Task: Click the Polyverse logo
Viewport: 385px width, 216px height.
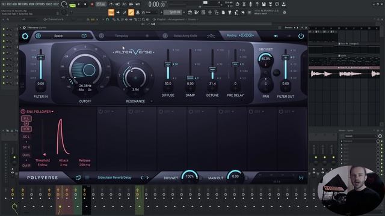Action: pyautogui.click(x=43, y=178)
